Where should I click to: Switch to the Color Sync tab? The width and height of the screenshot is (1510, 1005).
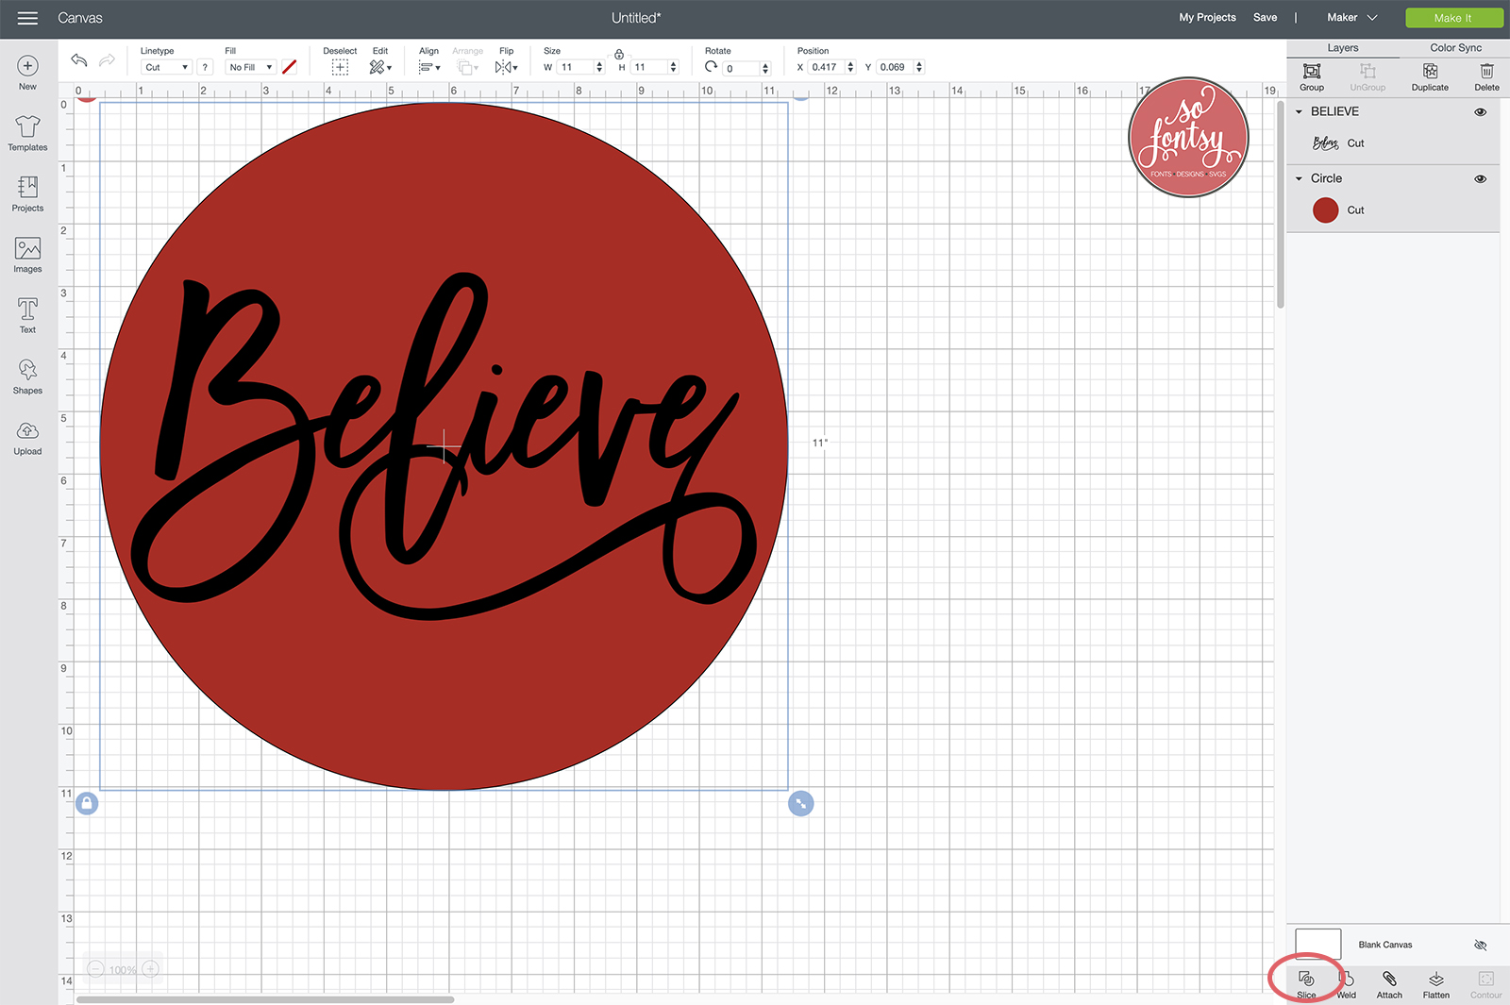coord(1455,48)
